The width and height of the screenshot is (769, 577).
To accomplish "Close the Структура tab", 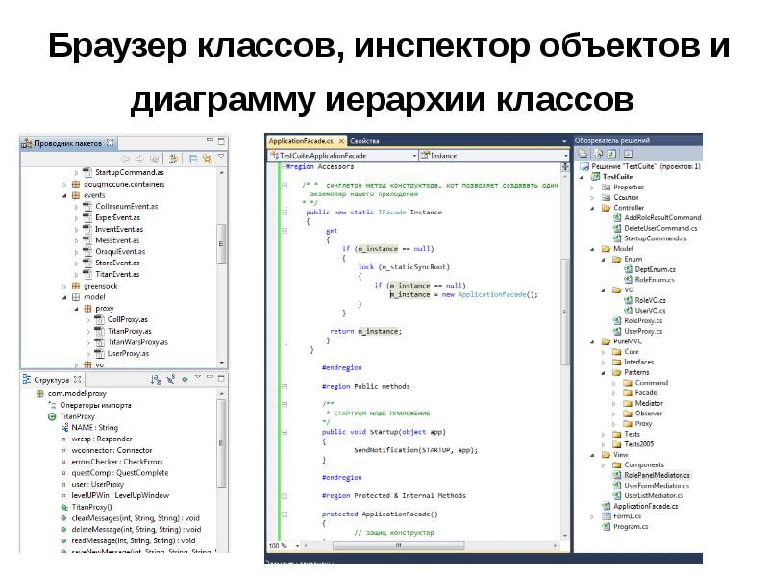I will [x=77, y=380].
